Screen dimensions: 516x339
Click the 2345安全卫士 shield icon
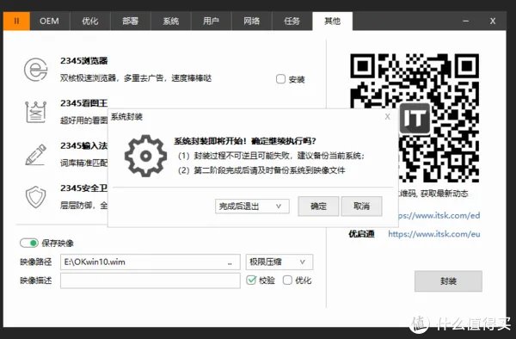click(35, 197)
